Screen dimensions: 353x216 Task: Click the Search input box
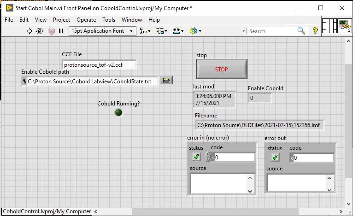272,31
